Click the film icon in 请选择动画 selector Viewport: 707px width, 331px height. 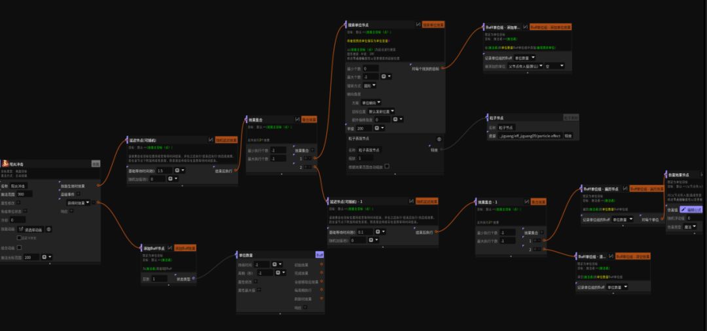[21, 229]
